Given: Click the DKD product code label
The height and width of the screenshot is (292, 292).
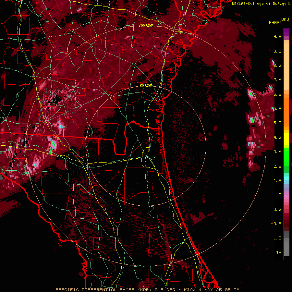Looking at the screenshot, I should [x=285, y=19].
